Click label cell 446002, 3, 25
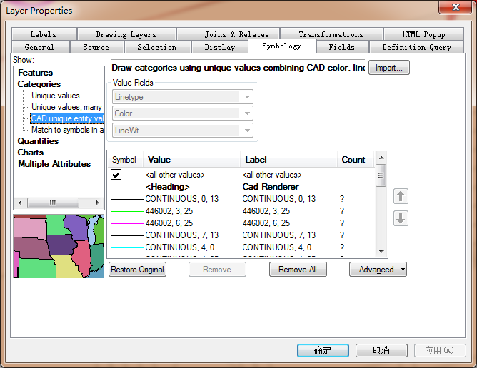The height and width of the screenshot is (368, 477). click(x=266, y=211)
